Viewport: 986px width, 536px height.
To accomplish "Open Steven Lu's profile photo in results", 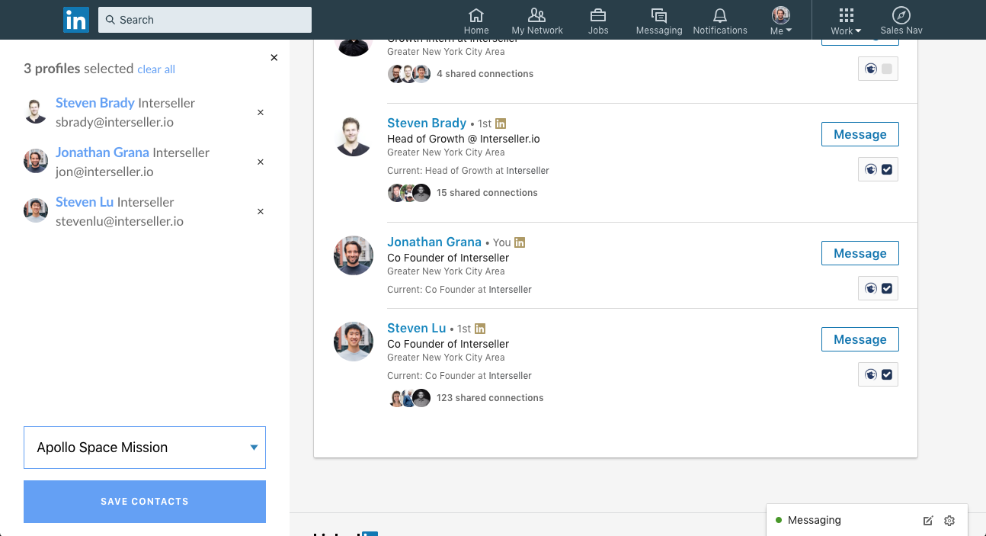I will click(x=354, y=342).
